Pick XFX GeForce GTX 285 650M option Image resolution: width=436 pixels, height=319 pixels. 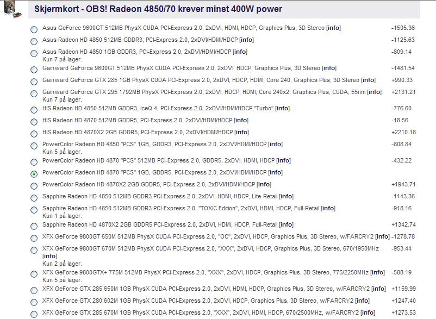click(34, 290)
